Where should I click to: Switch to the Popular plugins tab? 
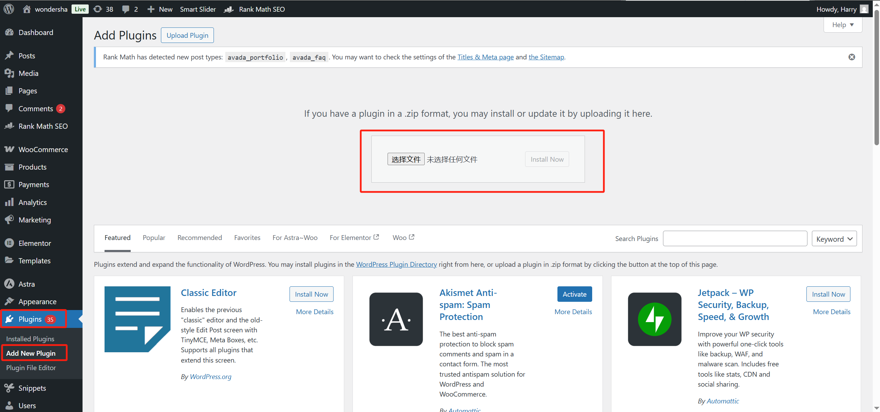pos(154,238)
